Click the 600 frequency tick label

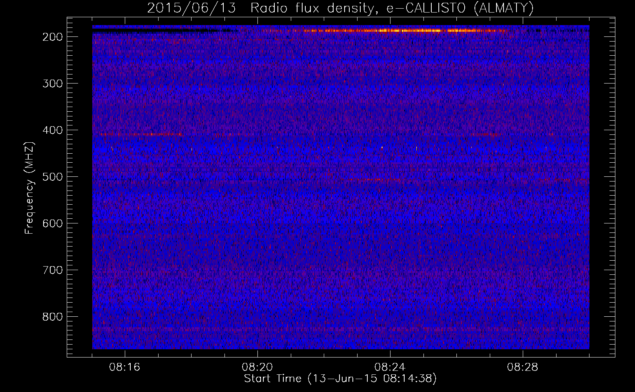coord(52,223)
